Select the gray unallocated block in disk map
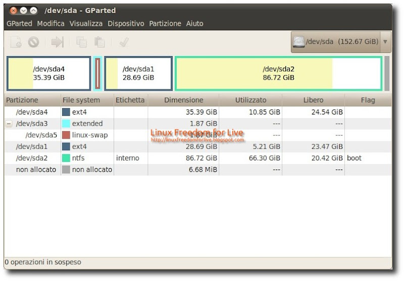This screenshot has height=281, width=404. click(x=387, y=73)
